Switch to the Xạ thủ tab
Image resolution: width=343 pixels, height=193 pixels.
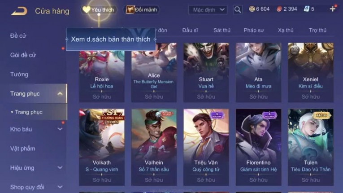286,30
